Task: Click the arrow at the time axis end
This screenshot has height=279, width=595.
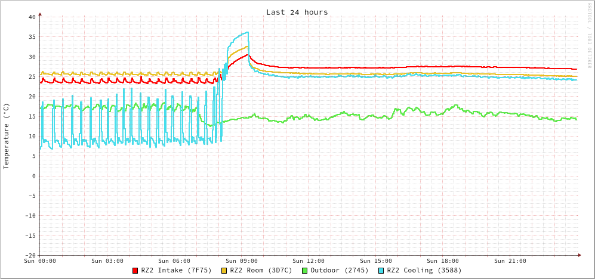Action: tap(579, 255)
